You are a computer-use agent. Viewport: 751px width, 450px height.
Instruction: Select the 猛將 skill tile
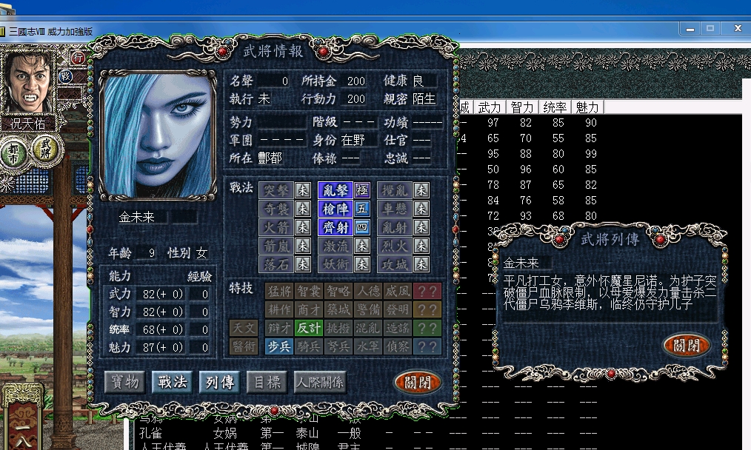[x=280, y=291]
